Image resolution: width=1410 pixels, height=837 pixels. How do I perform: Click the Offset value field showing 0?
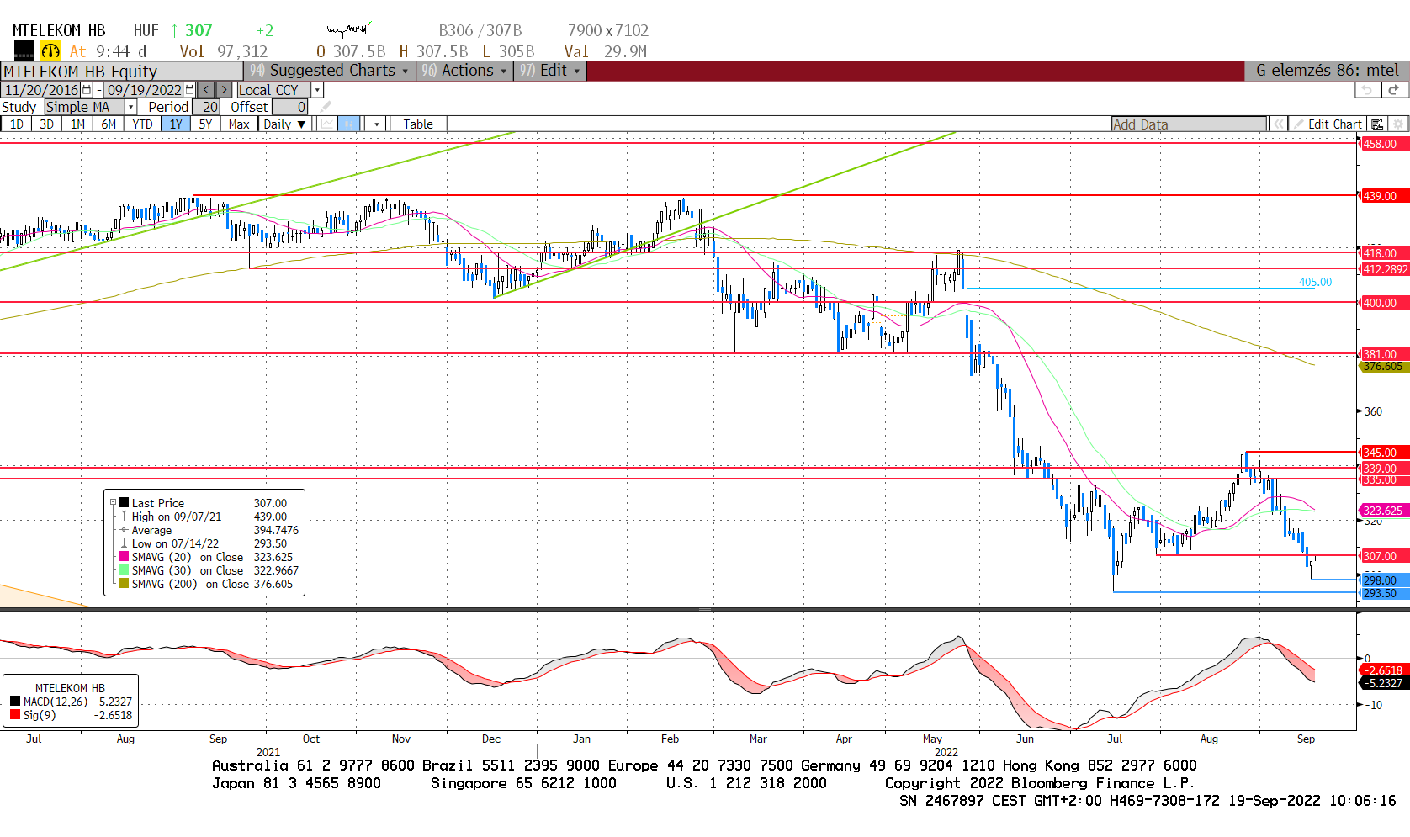pos(289,107)
